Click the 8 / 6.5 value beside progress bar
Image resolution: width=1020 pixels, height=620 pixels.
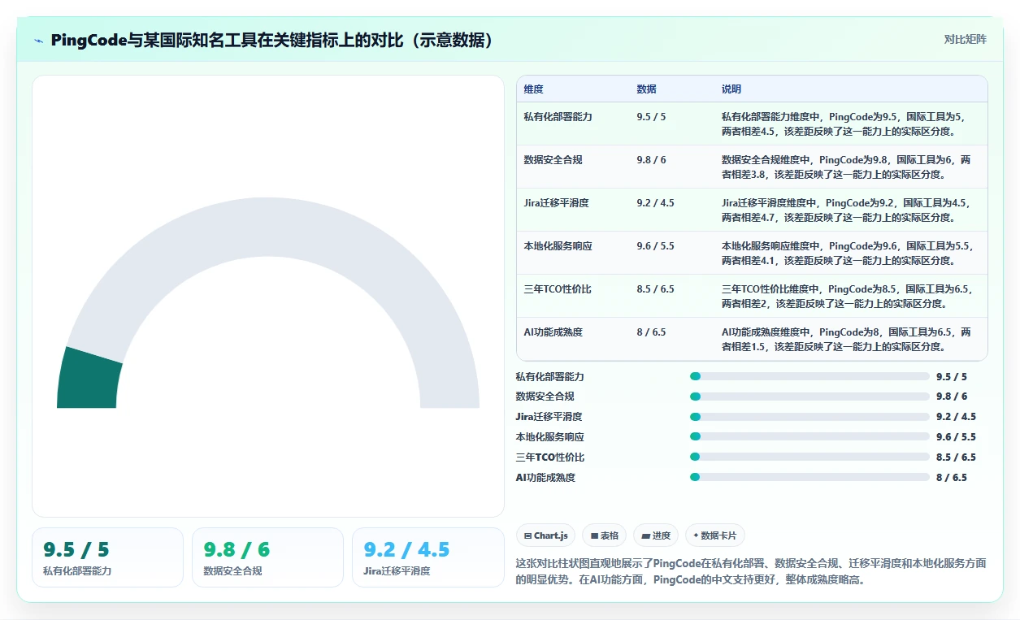coord(952,478)
